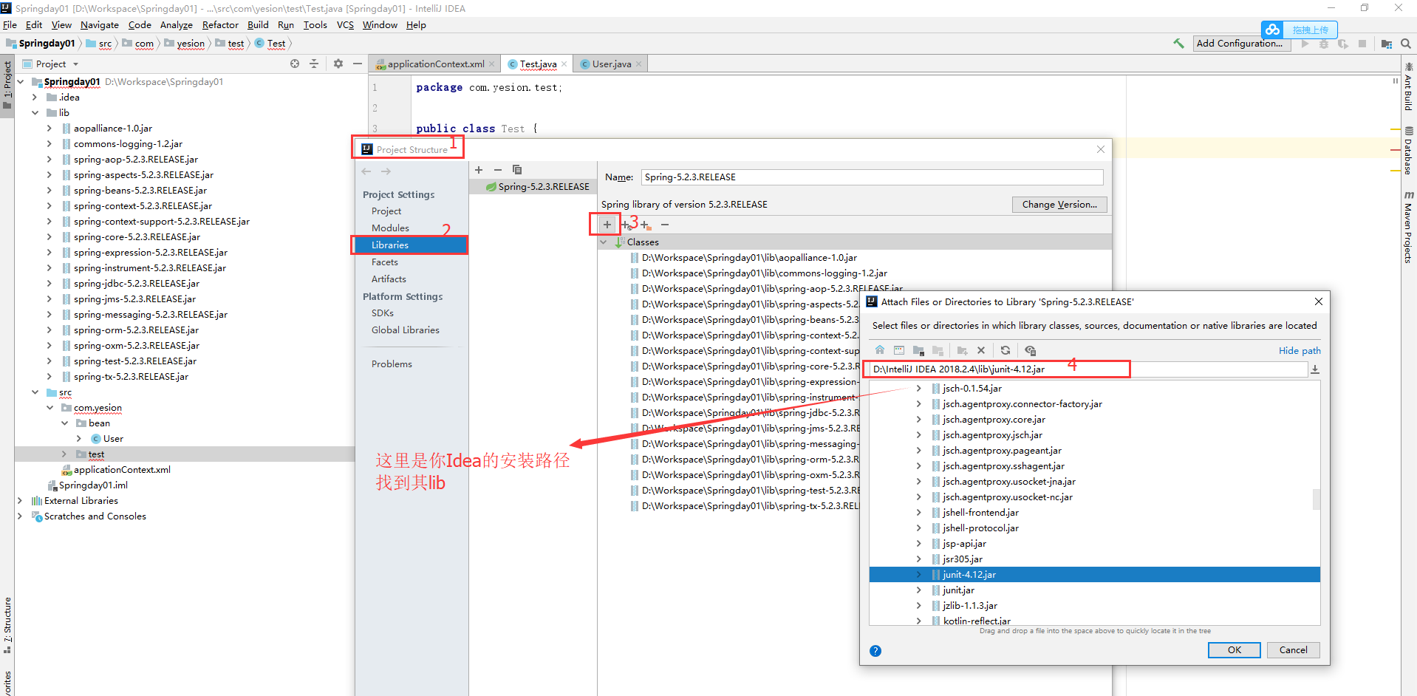Click OK in the Attach Files dialog
1417x696 pixels.
point(1234,649)
